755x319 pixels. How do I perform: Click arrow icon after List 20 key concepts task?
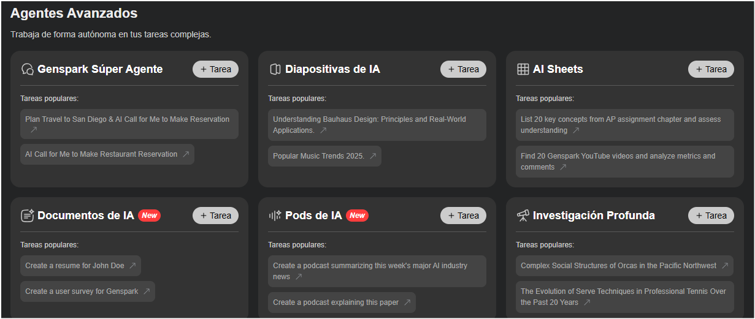[x=576, y=130]
